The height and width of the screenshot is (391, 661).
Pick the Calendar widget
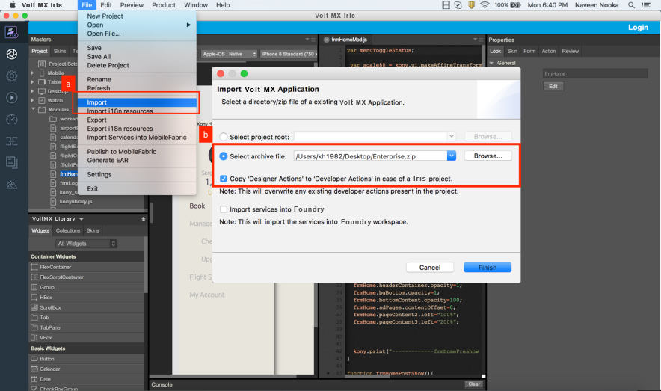[x=46, y=369]
